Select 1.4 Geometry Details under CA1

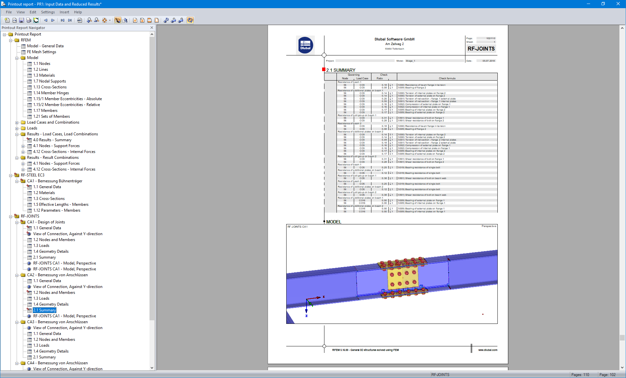(51, 251)
